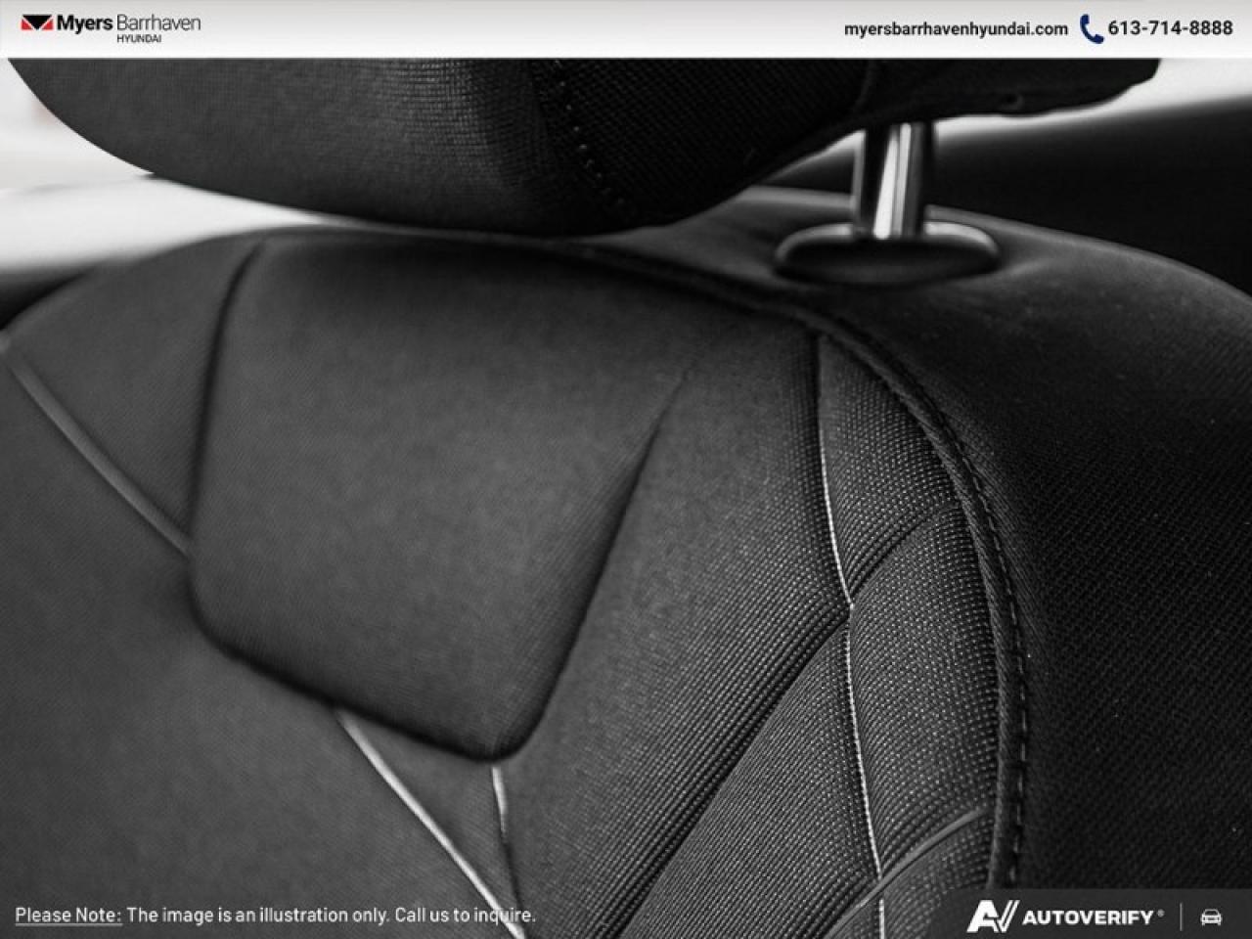Click the Myers Barrhaven dealership name
Viewport: 1252px width, 939px height.
click(x=129, y=22)
